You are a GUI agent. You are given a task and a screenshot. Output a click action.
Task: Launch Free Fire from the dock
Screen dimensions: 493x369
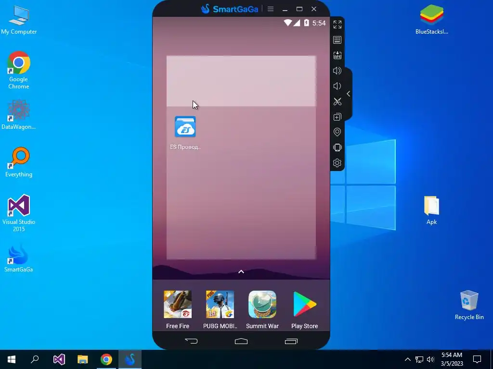(x=178, y=309)
